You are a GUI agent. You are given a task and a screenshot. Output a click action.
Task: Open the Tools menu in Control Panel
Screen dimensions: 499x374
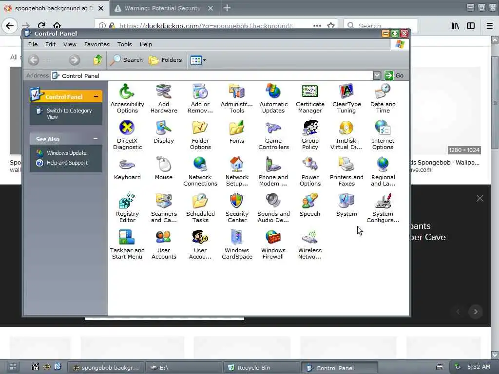[x=124, y=44]
